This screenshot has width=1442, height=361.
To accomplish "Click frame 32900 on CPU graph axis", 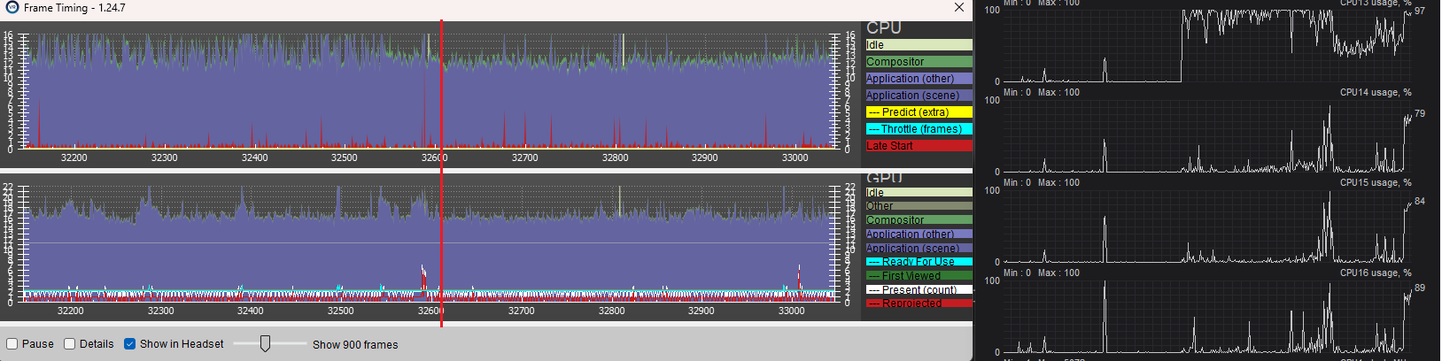I will (x=704, y=157).
